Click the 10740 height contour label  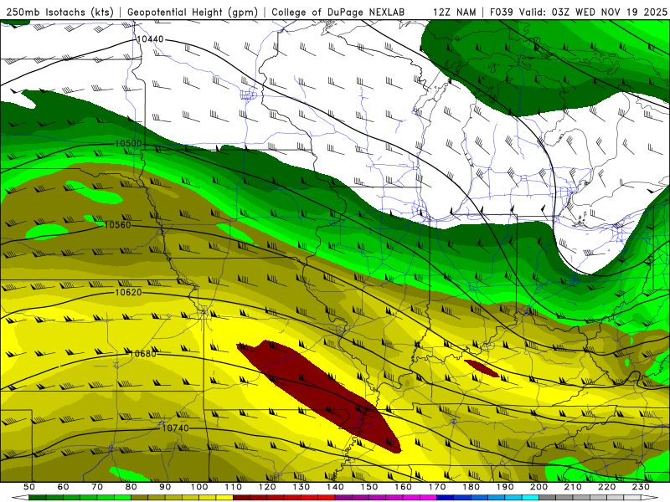pos(176,428)
